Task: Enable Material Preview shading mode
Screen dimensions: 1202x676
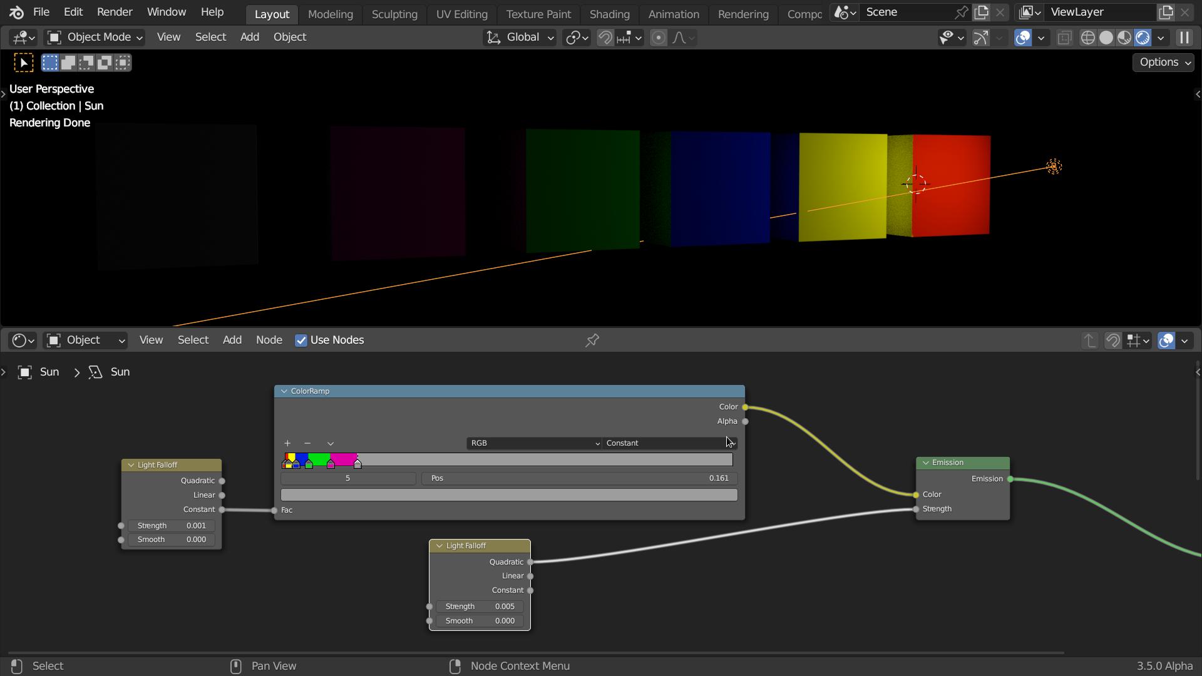Action: (x=1125, y=38)
